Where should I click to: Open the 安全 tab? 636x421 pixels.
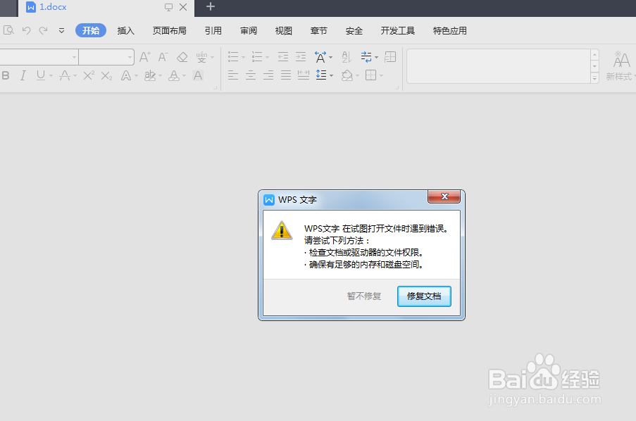point(354,30)
